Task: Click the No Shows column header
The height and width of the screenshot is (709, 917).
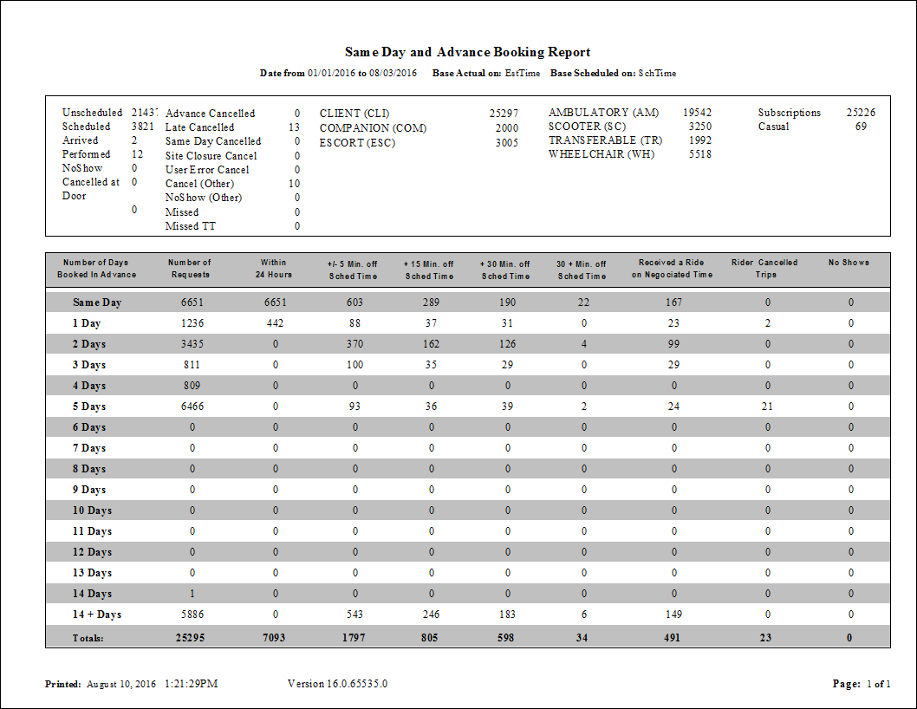Action: (x=849, y=263)
